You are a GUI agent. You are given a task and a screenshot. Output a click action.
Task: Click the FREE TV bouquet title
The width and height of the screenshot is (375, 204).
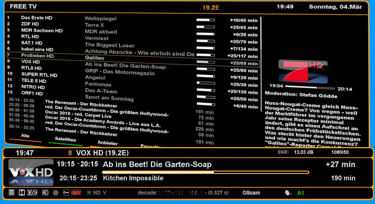click(23, 6)
